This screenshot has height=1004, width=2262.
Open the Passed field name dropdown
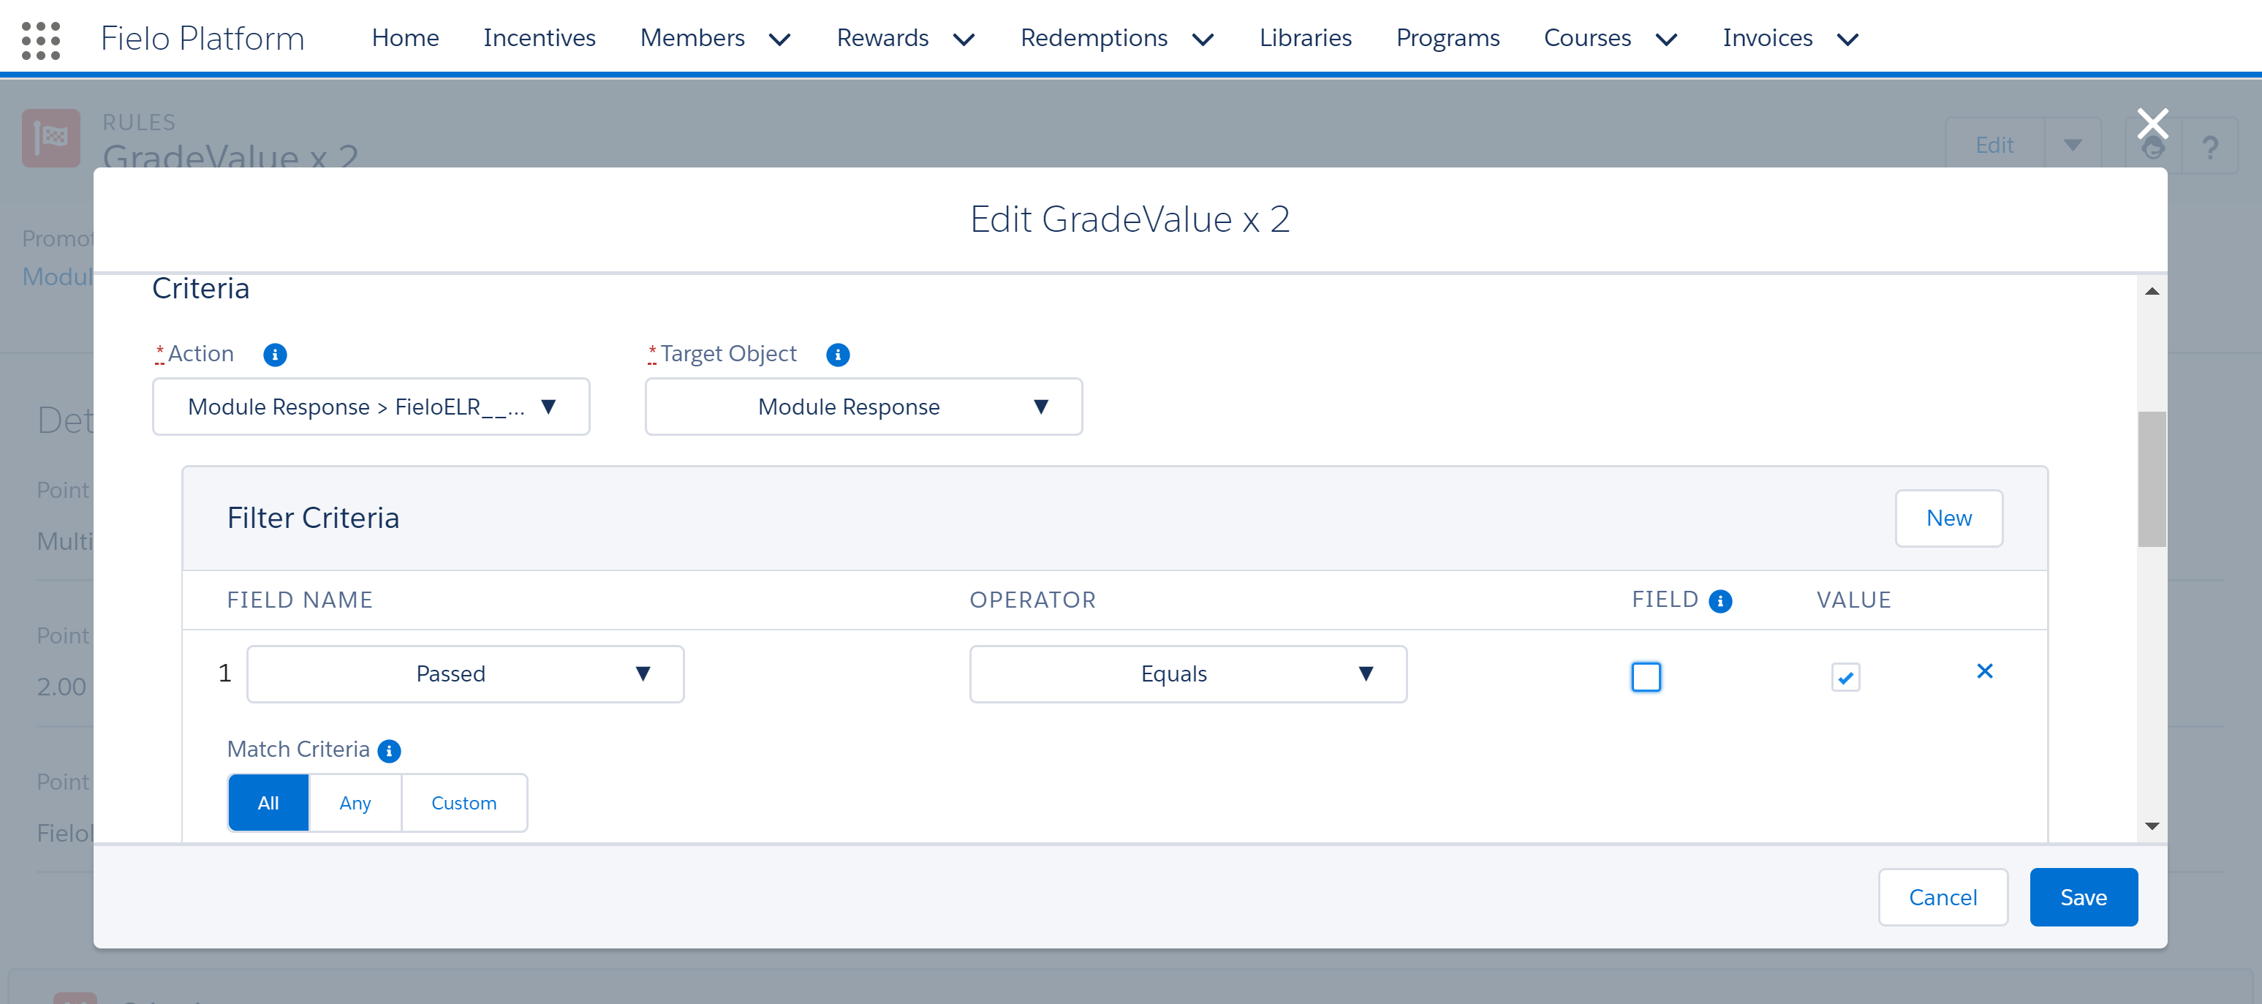(466, 675)
